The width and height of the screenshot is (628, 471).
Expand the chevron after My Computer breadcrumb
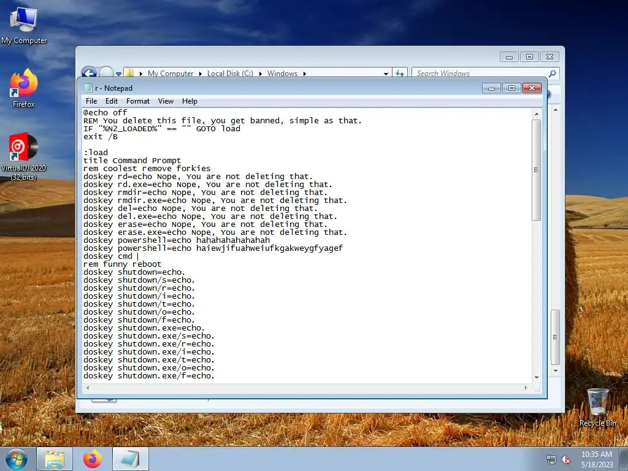201,74
